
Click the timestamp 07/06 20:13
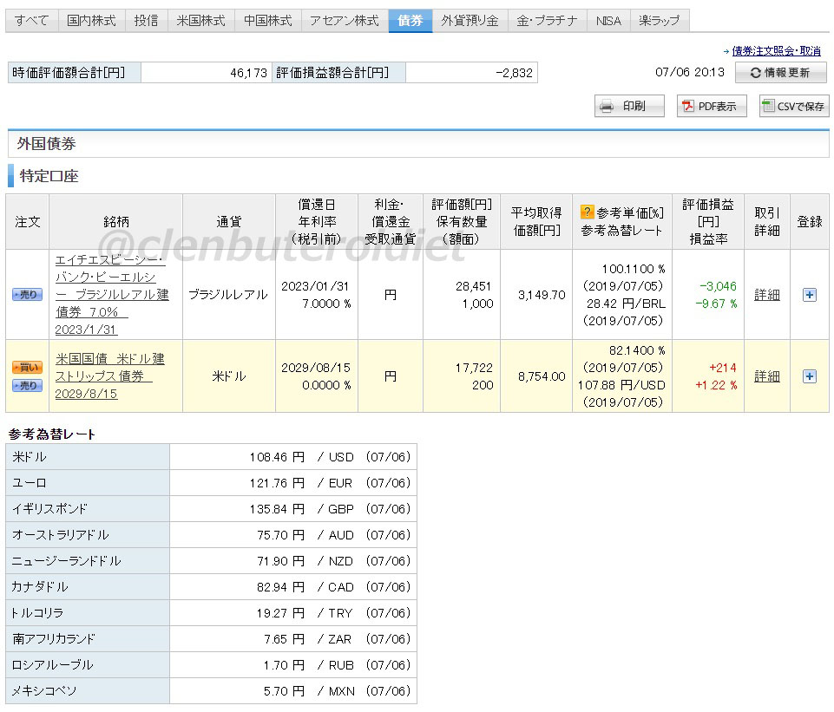[689, 73]
